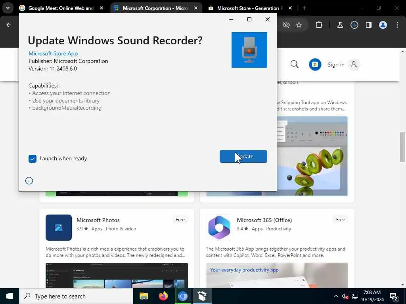This screenshot has width=406, height=304.
Task: Close the Microsoft Store Generation tab
Action: [x=290, y=8]
